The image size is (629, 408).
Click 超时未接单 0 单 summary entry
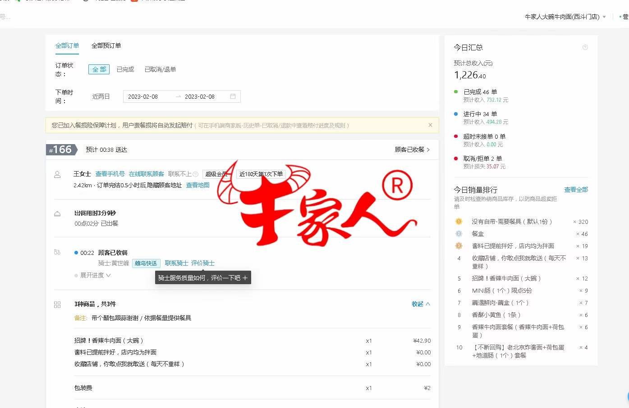[x=484, y=136]
